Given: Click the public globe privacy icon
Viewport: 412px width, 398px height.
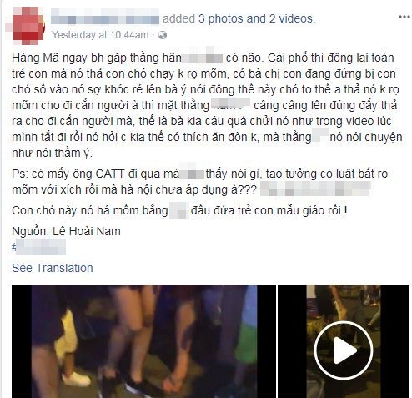Looking at the screenshot, I should [163, 35].
